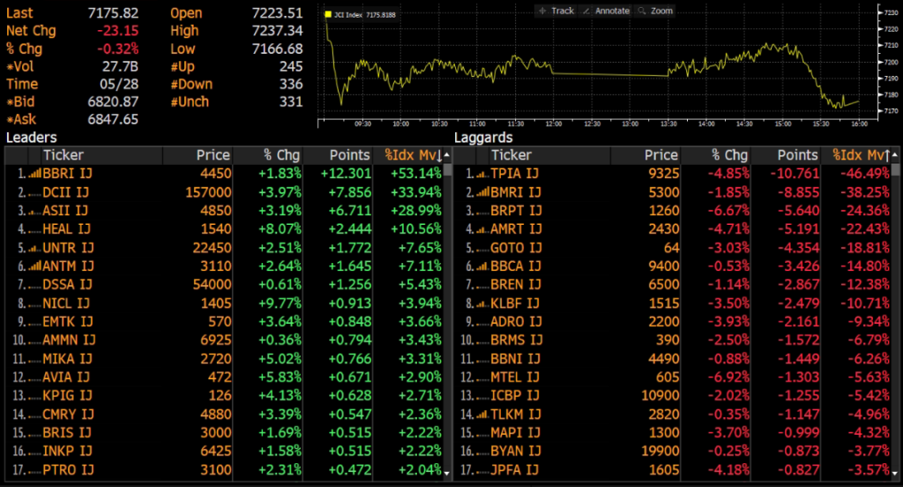This screenshot has height=487, width=903.
Task: Select PTRO IJ ticker in Leaders
Action: coord(68,469)
